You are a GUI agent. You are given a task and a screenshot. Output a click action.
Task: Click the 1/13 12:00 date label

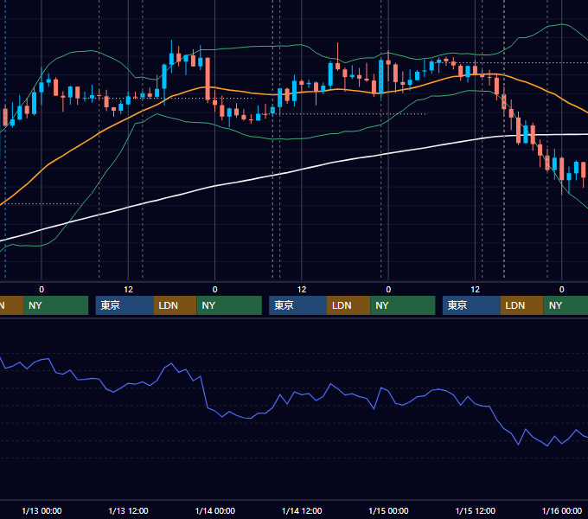128,510
